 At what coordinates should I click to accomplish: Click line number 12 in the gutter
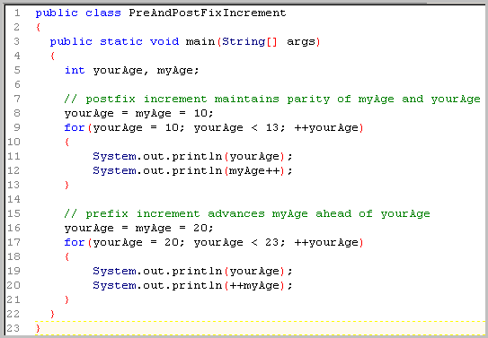13,170
